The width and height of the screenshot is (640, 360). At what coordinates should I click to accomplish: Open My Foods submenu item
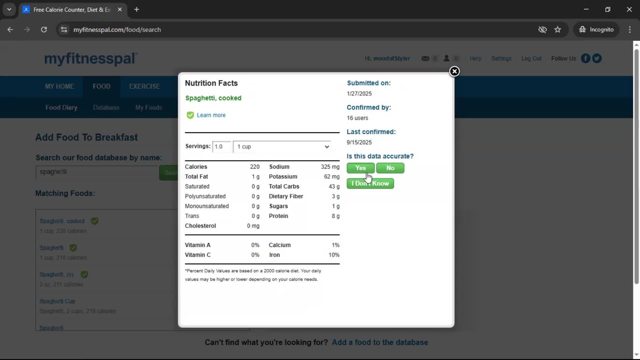(149, 108)
